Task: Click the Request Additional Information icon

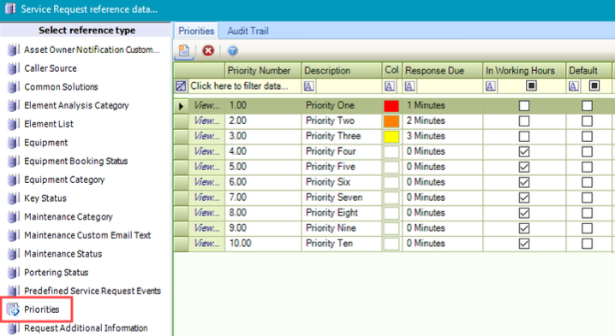Action: [x=13, y=328]
